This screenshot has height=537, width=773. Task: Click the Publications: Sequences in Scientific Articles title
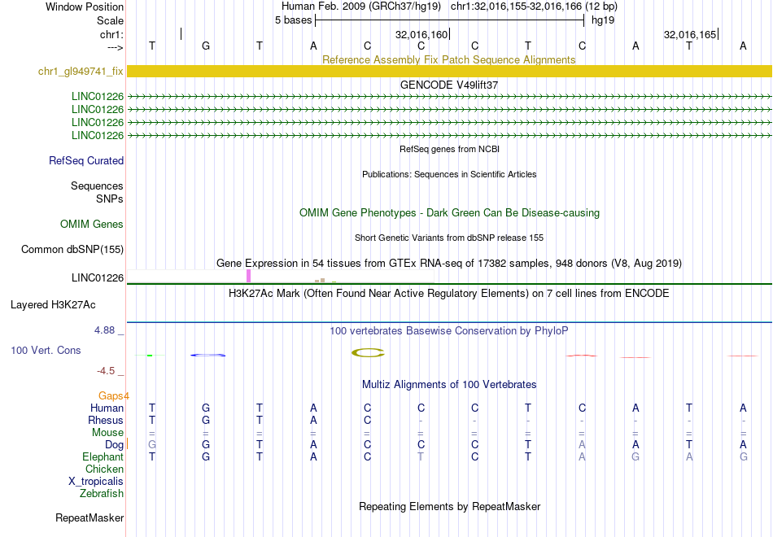[x=449, y=174]
